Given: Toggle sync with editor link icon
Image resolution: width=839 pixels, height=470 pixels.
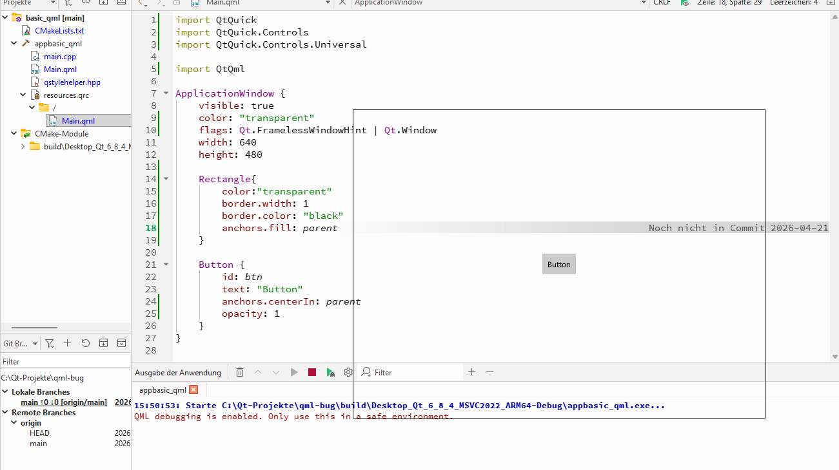Looking at the screenshot, I should (86, 3).
